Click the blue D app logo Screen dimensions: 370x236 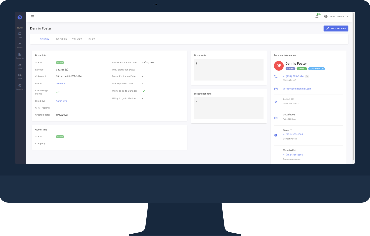(20, 17)
